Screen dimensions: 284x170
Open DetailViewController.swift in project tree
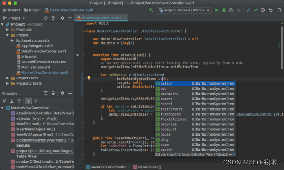41,51
